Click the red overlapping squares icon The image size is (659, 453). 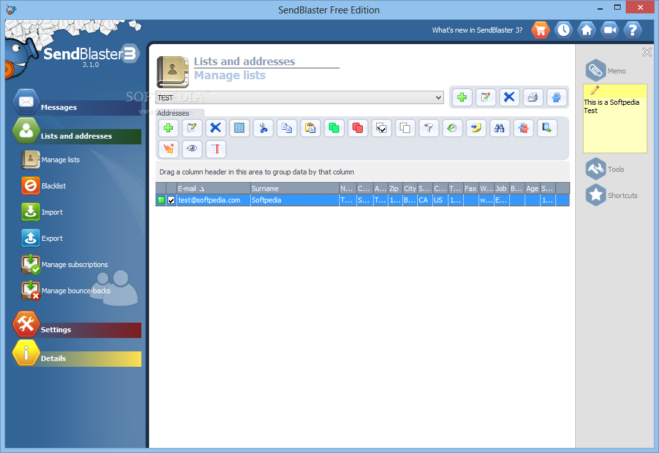pyautogui.click(x=358, y=128)
